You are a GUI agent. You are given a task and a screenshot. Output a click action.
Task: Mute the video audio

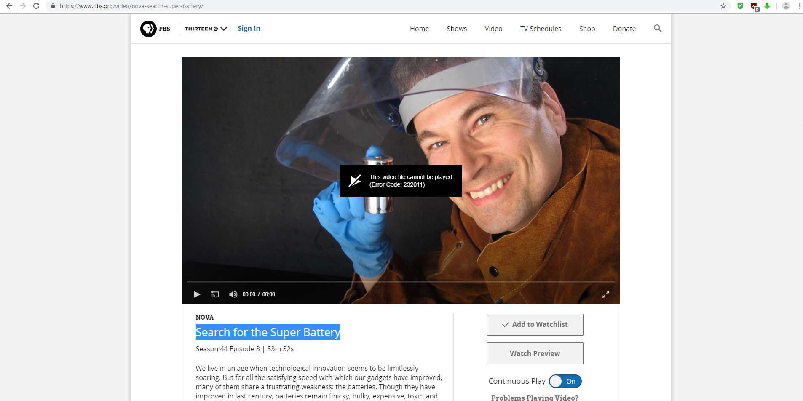point(233,294)
